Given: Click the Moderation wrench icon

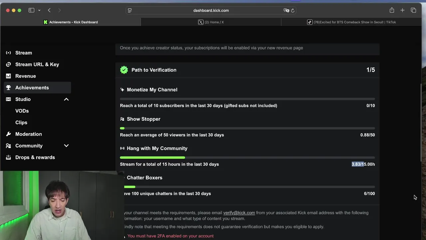Looking at the screenshot, I should click(x=8, y=134).
